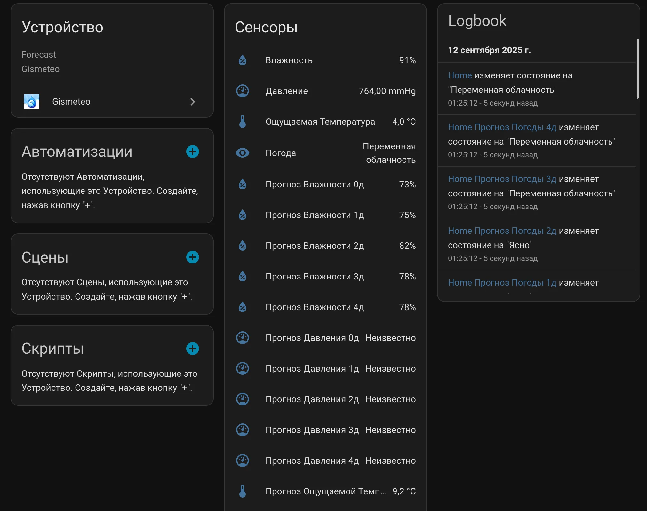Open Home Прогноз Погоды 4д logbook link
This screenshot has height=511, width=647.
tap(502, 127)
